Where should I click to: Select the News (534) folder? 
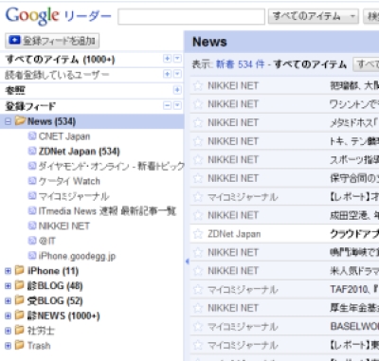point(51,121)
